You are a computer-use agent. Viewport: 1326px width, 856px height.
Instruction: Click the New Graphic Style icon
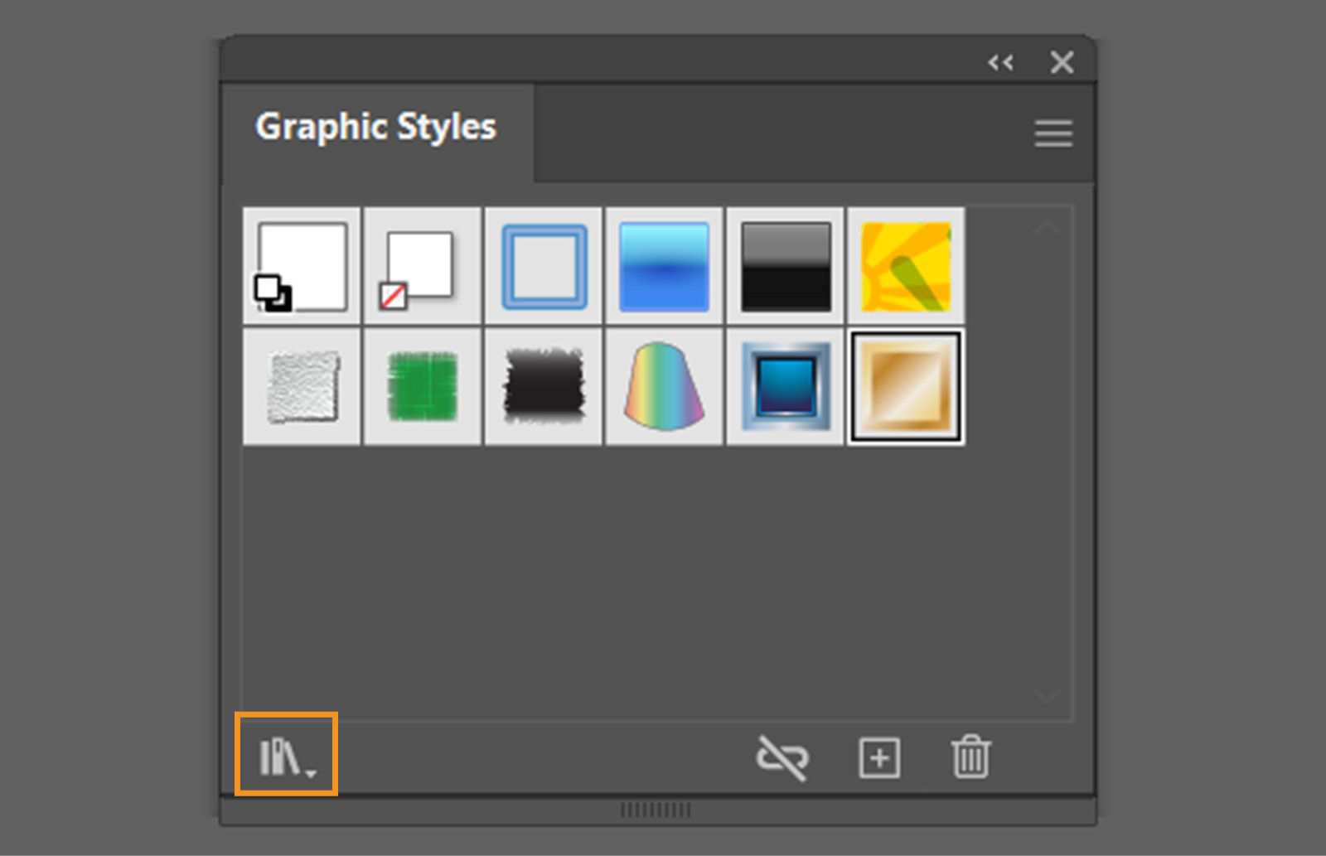(x=879, y=758)
